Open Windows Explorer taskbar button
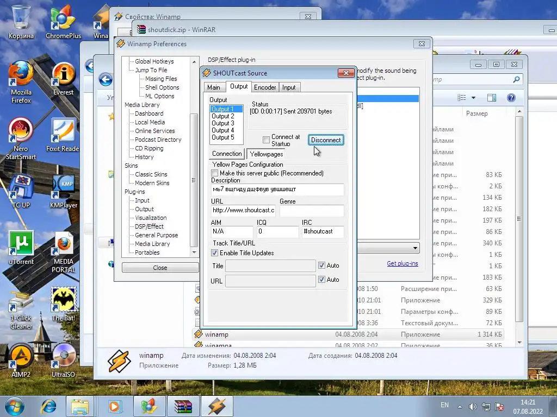This screenshot has width=557, height=417. [80, 406]
